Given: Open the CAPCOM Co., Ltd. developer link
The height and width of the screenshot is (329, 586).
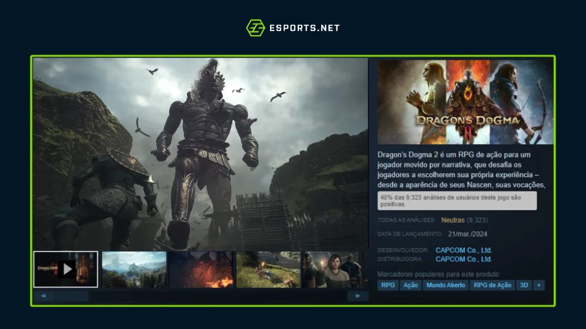Looking at the screenshot, I should tap(463, 250).
